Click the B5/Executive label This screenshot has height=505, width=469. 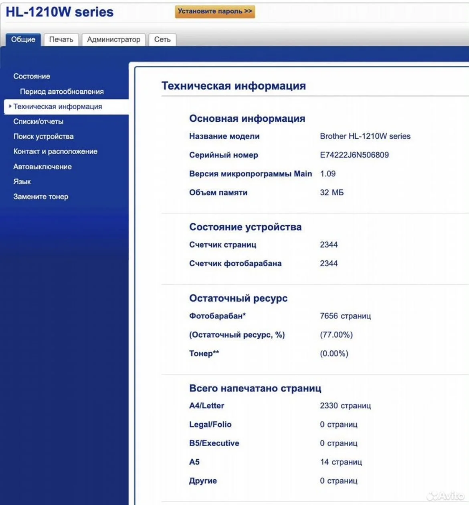pyautogui.click(x=214, y=443)
